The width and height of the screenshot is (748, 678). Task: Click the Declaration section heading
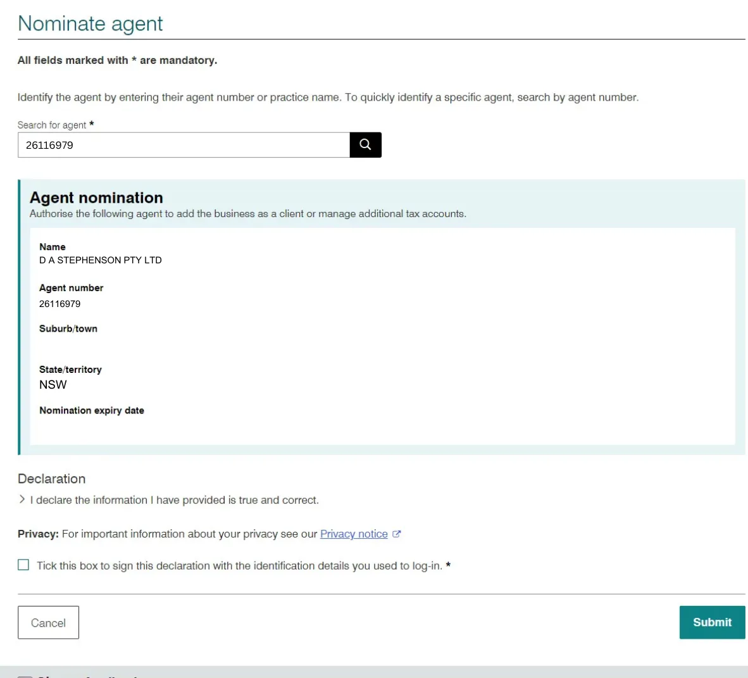click(x=51, y=479)
